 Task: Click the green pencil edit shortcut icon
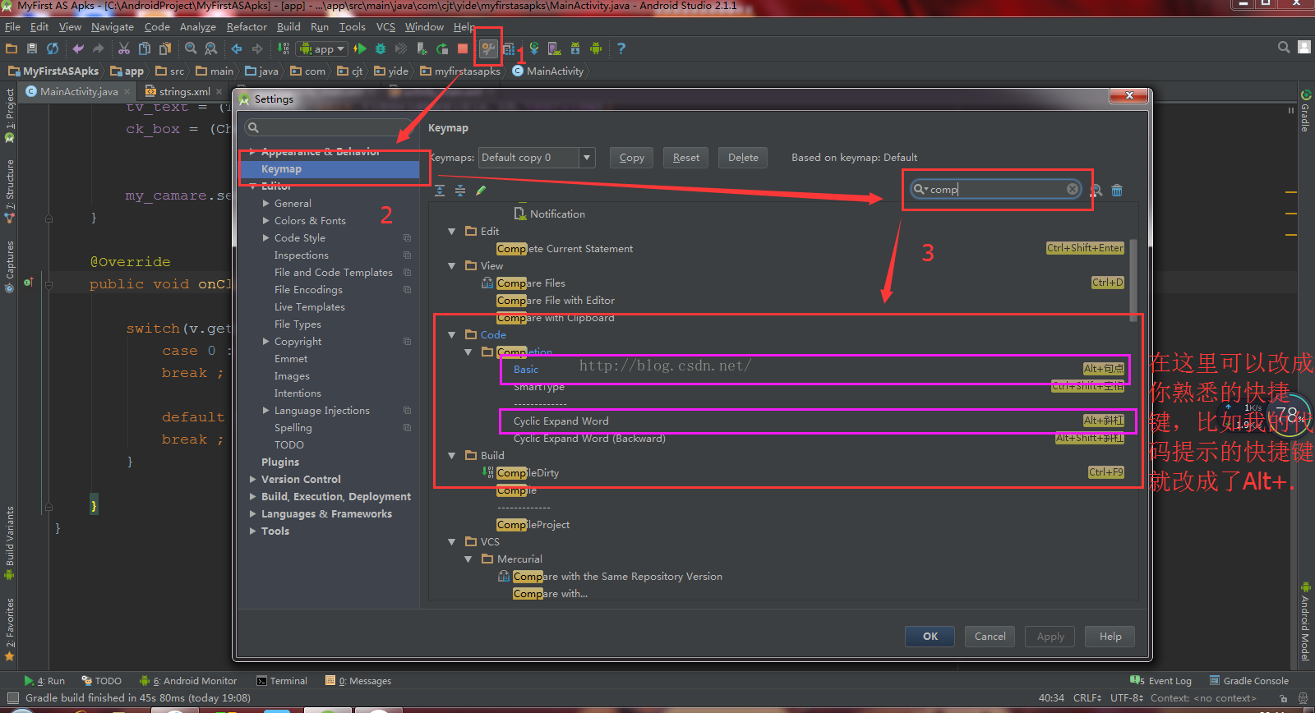481,191
